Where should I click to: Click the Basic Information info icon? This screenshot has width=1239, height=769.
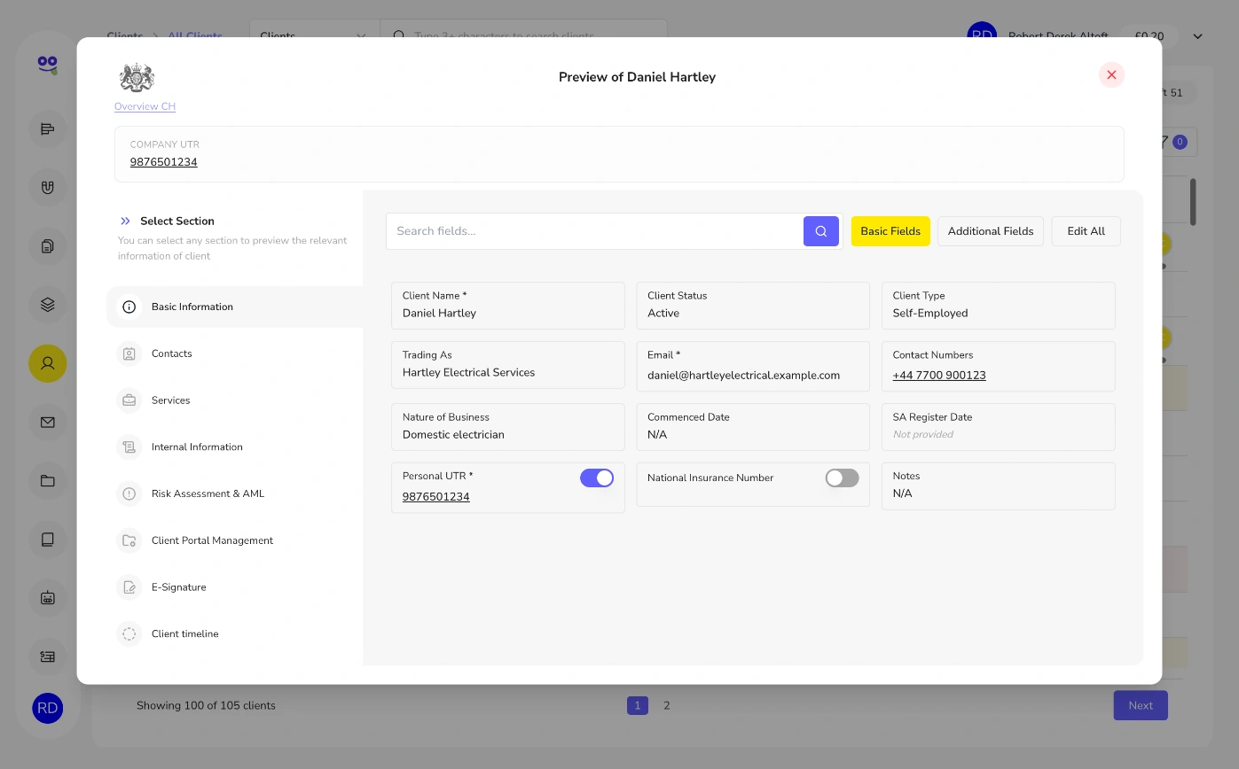pyautogui.click(x=129, y=307)
